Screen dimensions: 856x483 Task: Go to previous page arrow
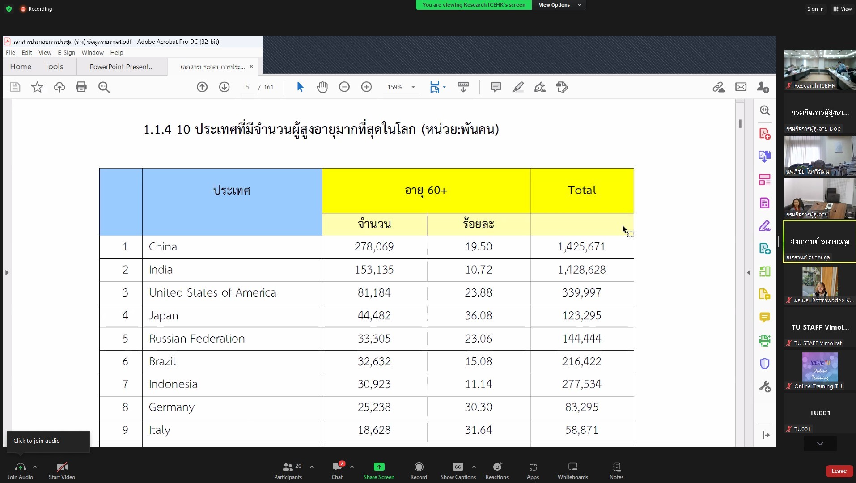pyautogui.click(x=202, y=87)
